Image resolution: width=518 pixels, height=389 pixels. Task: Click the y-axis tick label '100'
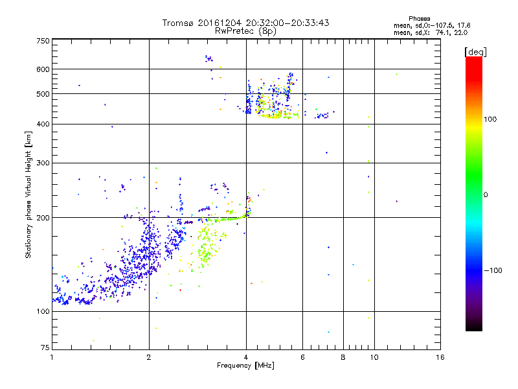(43, 311)
